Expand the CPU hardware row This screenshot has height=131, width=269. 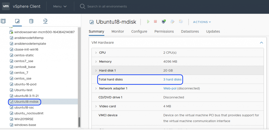96,53
